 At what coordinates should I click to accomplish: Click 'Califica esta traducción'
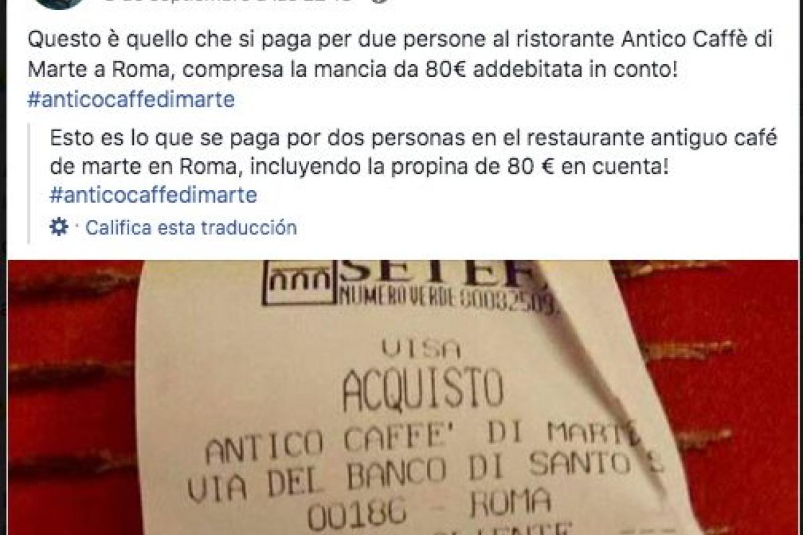191,227
